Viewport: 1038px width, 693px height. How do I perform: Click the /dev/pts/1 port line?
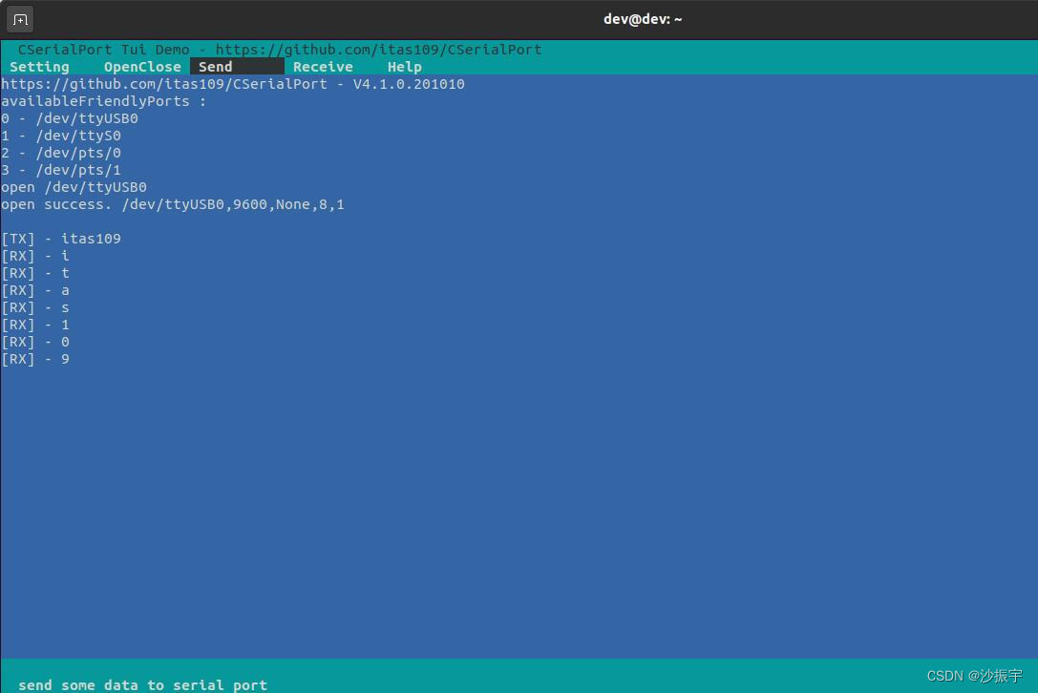coord(60,170)
